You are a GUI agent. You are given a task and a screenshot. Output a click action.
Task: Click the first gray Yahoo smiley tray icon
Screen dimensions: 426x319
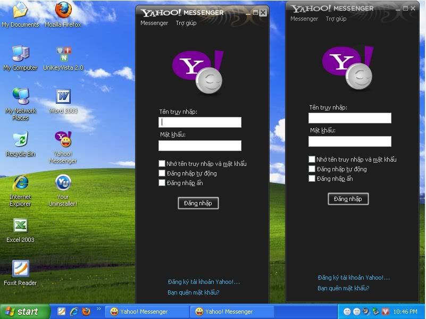point(347,312)
